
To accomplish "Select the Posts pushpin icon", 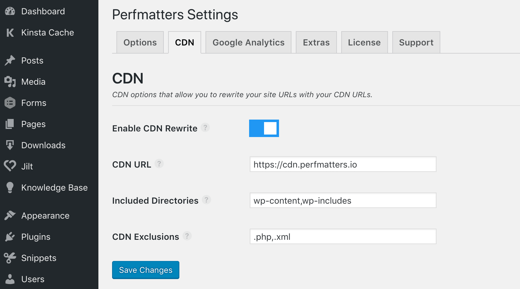I will (x=10, y=60).
